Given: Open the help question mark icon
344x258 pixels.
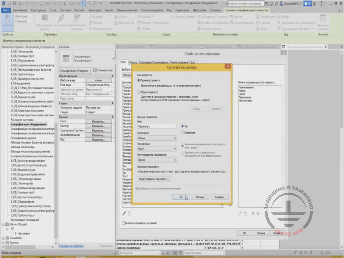Looking at the screenshot, I should coord(322,4).
